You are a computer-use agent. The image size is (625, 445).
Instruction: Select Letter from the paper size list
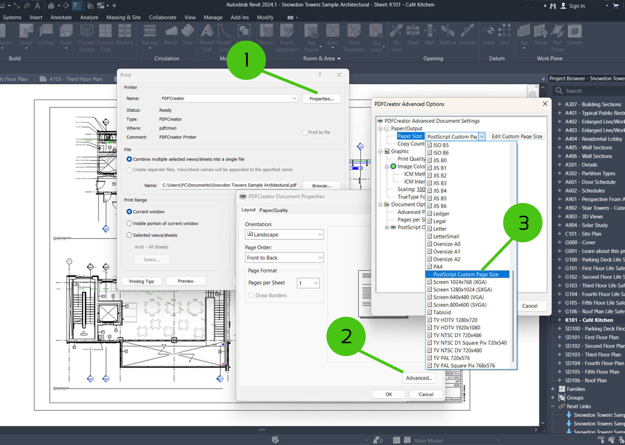[x=440, y=229]
